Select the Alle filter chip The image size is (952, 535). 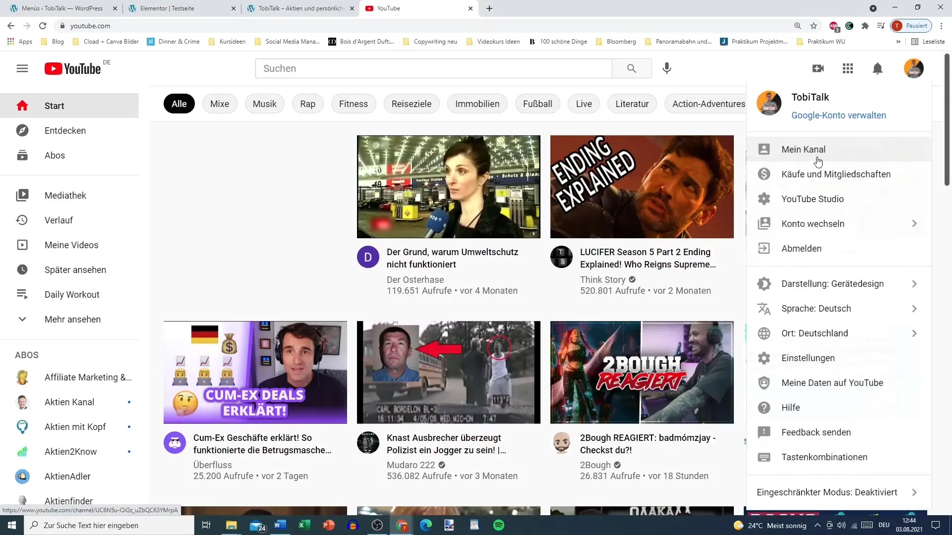(x=179, y=104)
